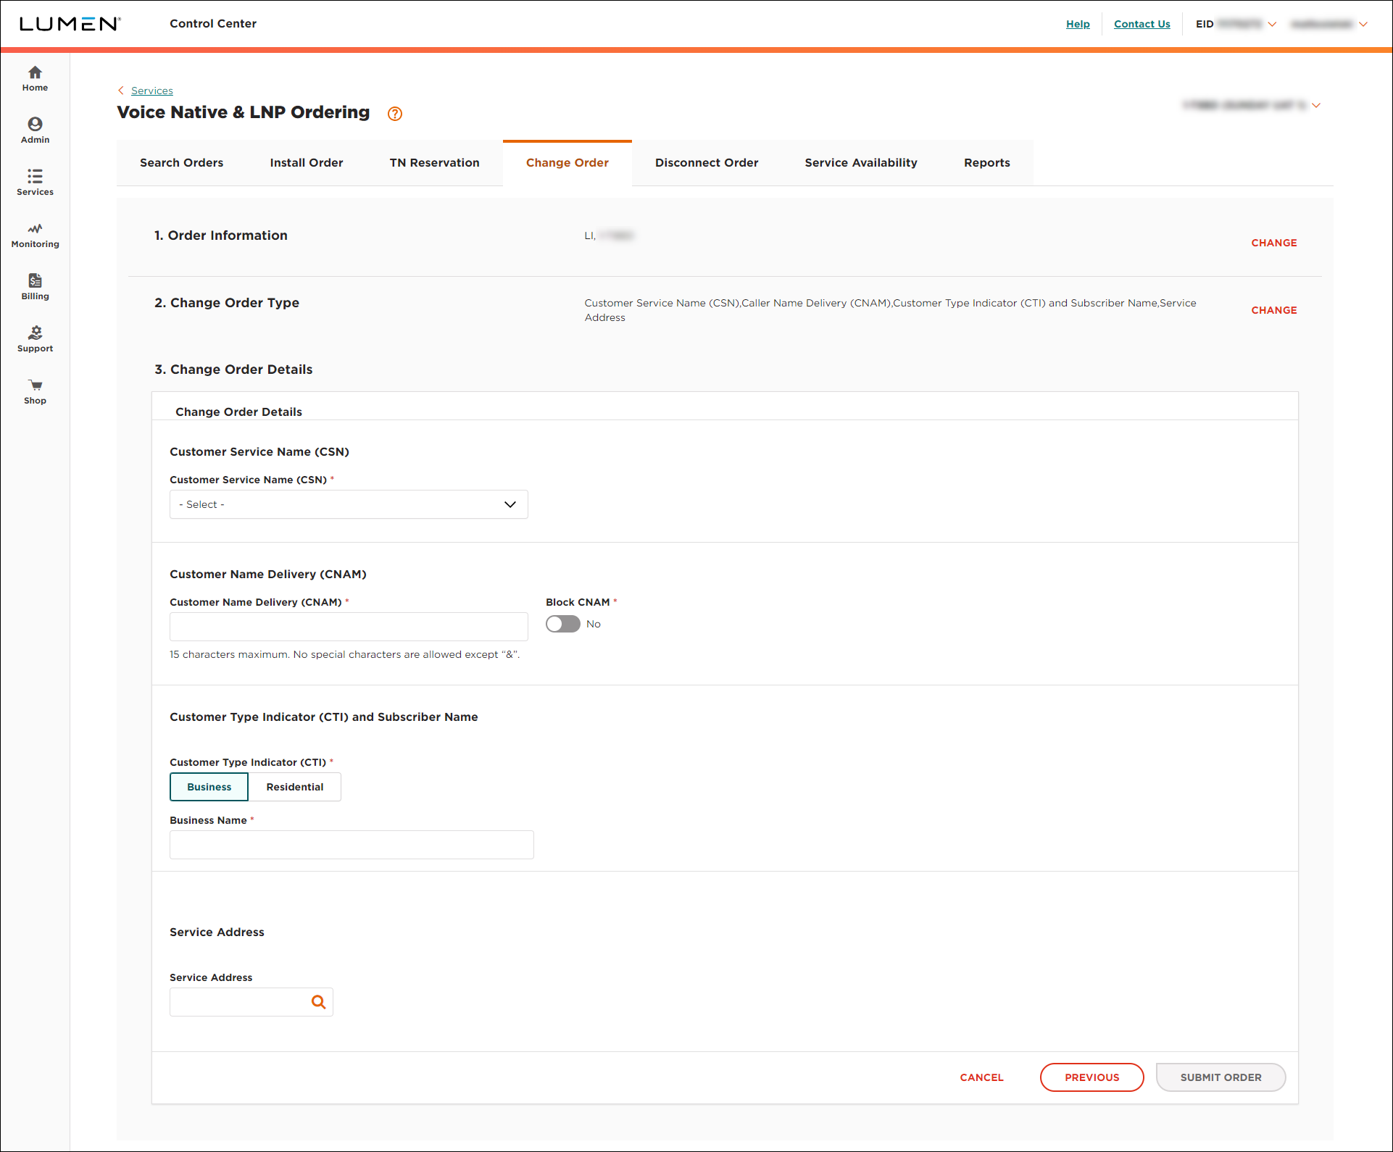The width and height of the screenshot is (1393, 1152).
Task: Go back via Services breadcrumb link
Action: 152,91
